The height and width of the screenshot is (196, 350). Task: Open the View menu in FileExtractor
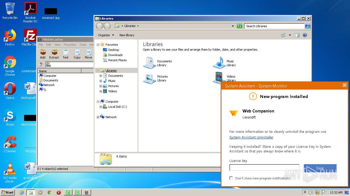pyautogui.click(x=57, y=45)
